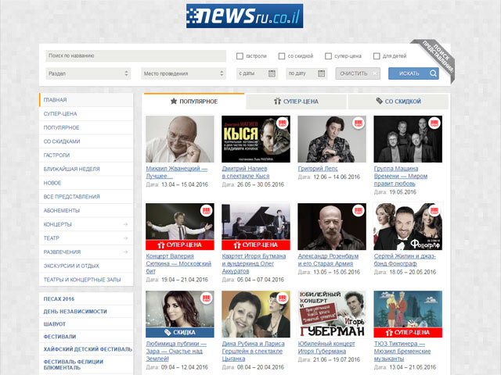Expand the Концерты submenu arrow
Screen dimensions: 501x375
[x=125, y=224]
